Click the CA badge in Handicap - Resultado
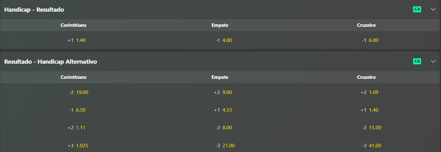Viewport: 441px width, 152px height. point(417,9)
